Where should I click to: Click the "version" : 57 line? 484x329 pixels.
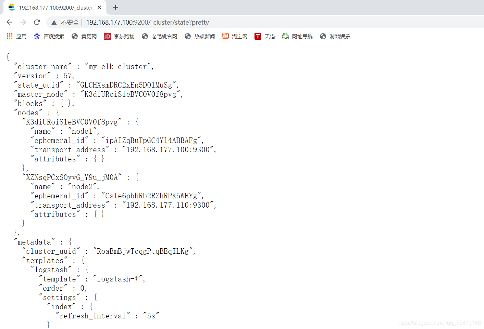click(x=44, y=76)
